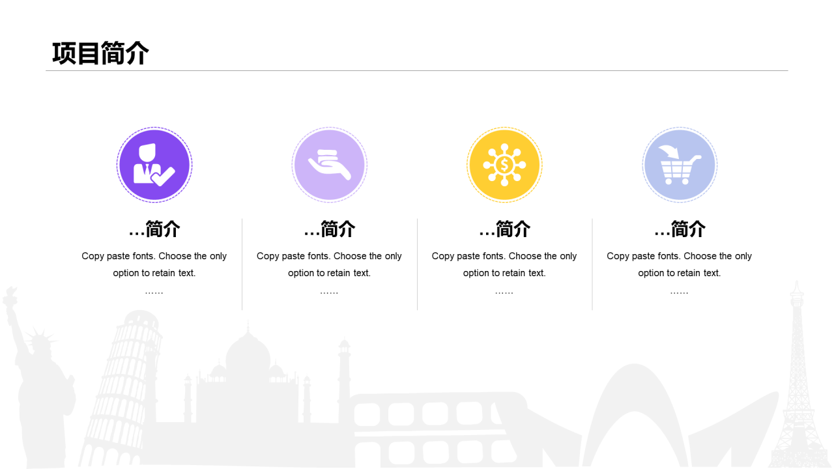Select the …简介 heading under the dollar icon
This screenshot has height=469, width=834.
click(504, 229)
